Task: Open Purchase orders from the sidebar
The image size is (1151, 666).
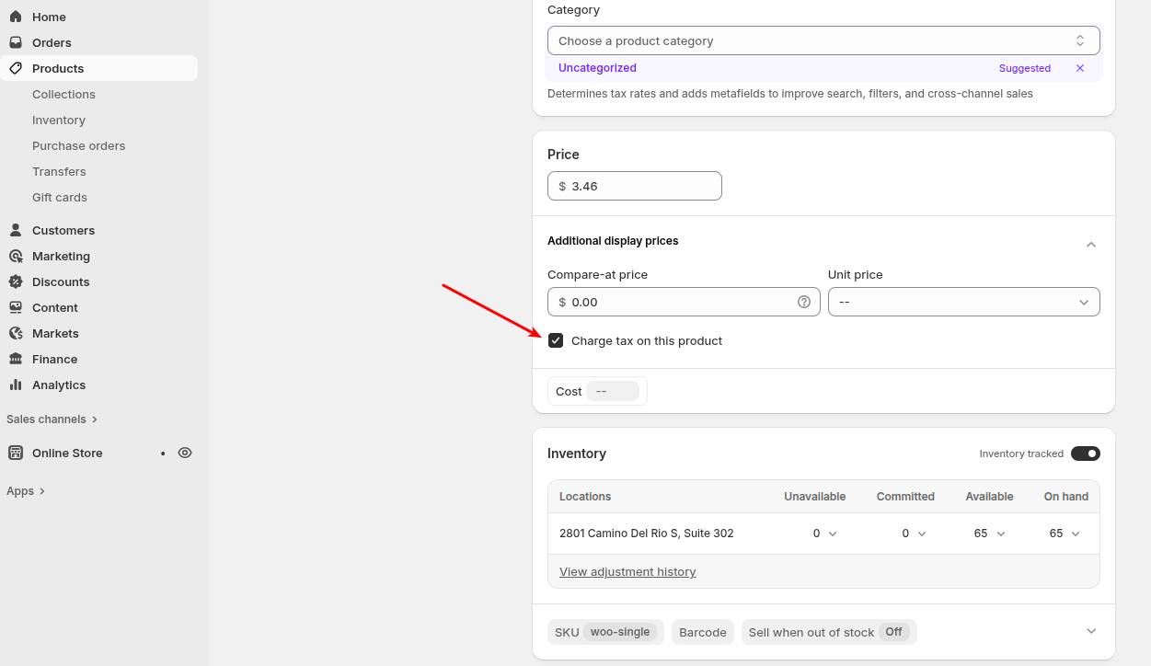Action: 78,145
